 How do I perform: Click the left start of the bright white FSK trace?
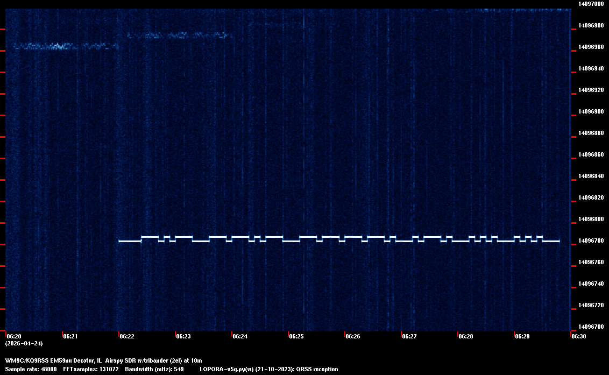click(x=121, y=241)
